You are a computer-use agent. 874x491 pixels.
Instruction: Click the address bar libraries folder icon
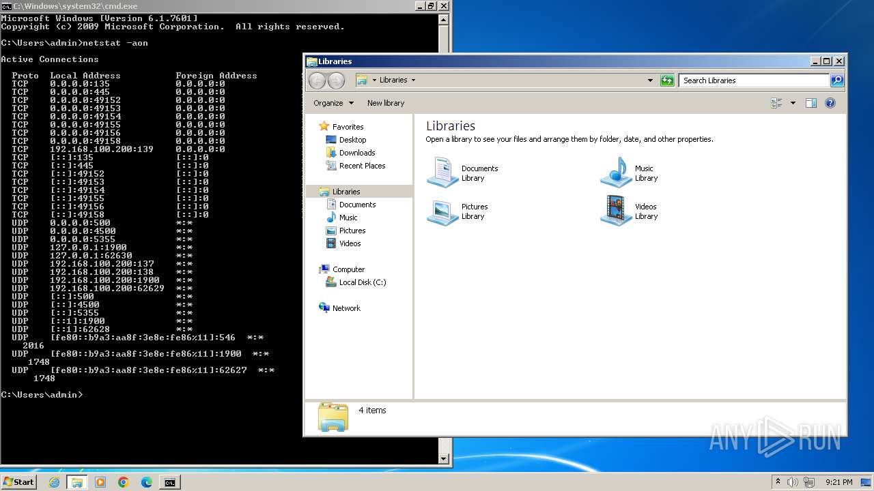tap(363, 80)
